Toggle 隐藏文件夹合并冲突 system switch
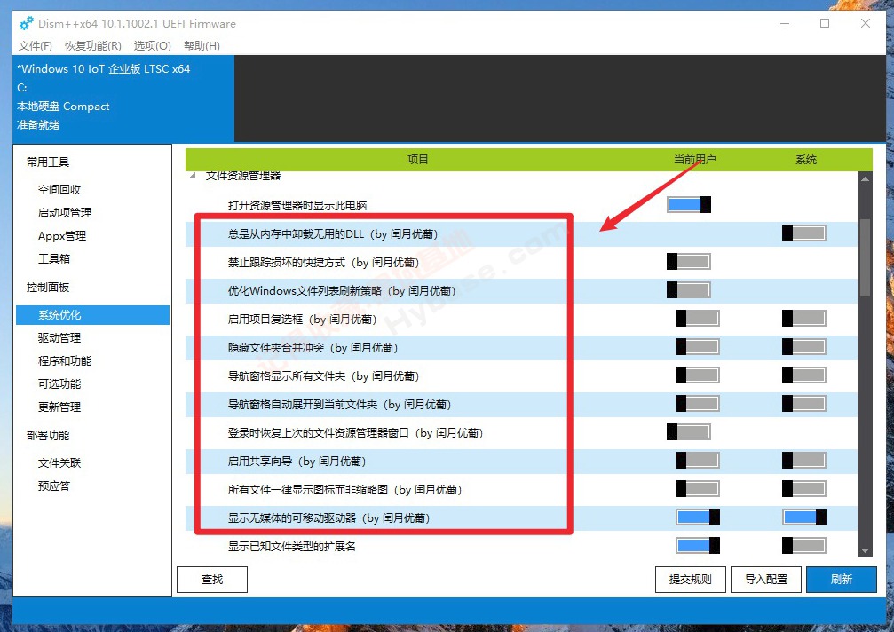 804,346
